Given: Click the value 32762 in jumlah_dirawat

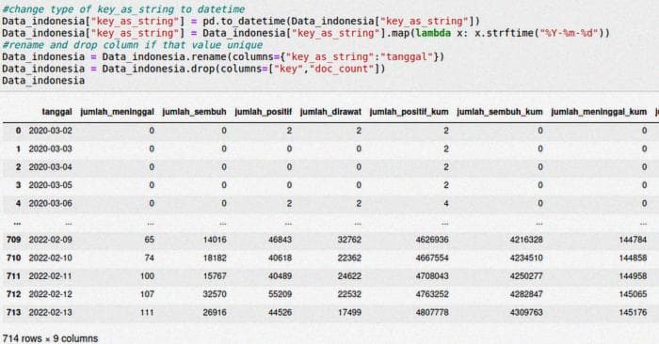Looking at the screenshot, I should point(349,240).
